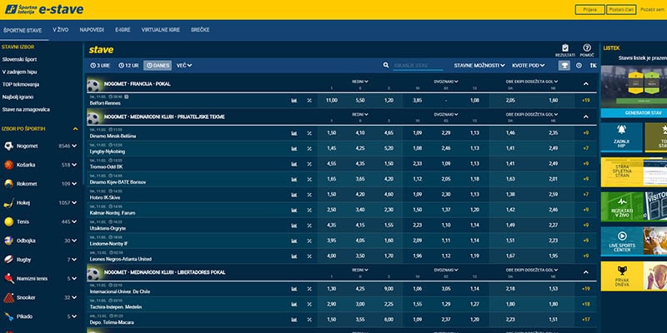Expand the Tenis sport category
Image resolution: width=667 pixels, height=333 pixels.
pyautogui.click(x=73, y=222)
